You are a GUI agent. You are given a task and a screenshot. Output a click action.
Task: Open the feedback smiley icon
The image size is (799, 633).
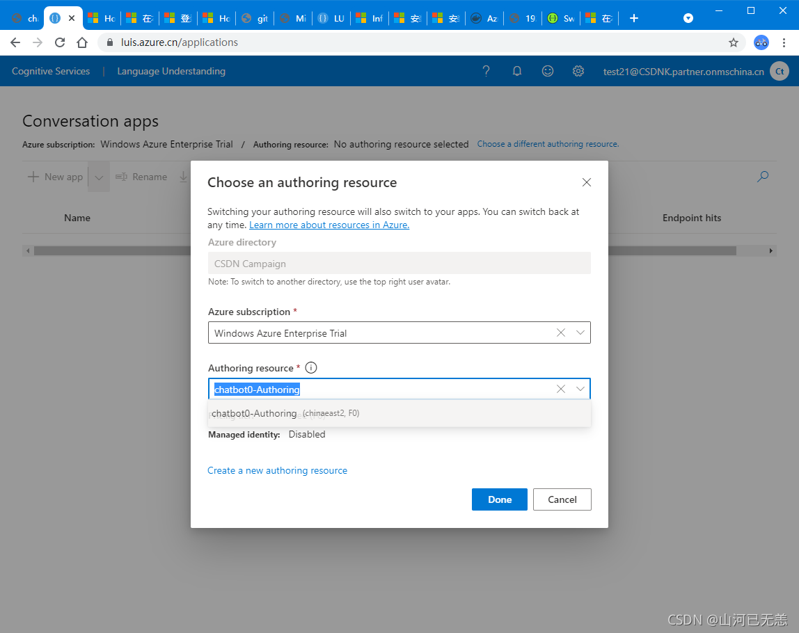coord(547,71)
